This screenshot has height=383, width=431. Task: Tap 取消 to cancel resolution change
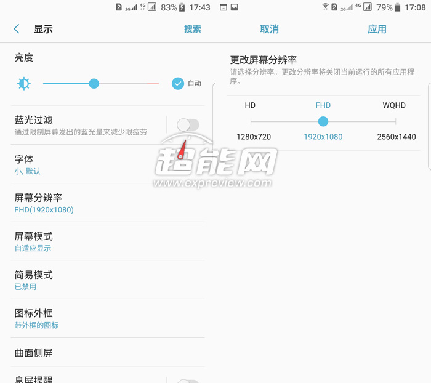click(270, 29)
